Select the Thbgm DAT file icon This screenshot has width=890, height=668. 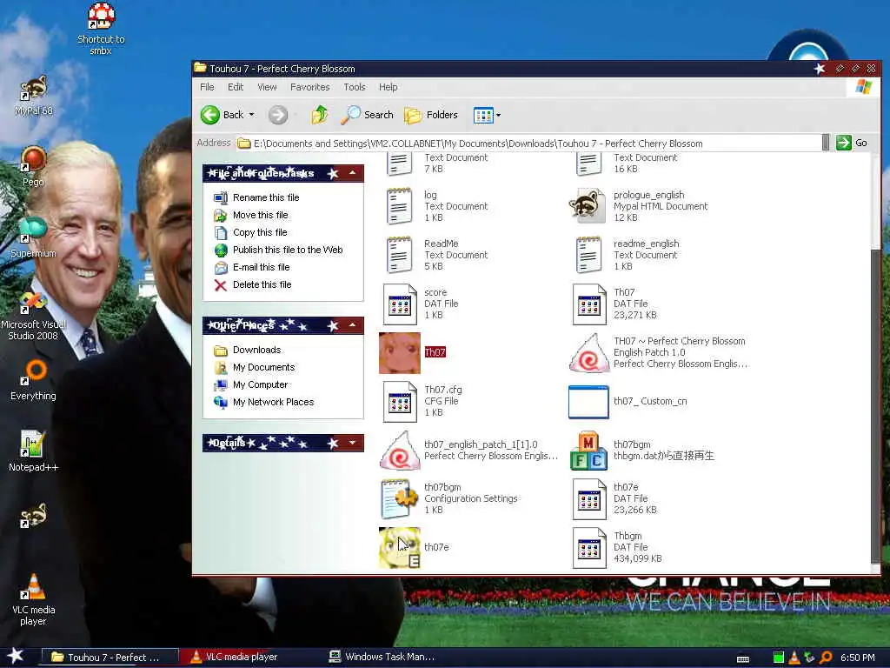(x=589, y=548)
